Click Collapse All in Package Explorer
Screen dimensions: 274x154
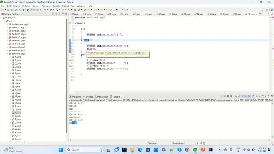[53, 14]
